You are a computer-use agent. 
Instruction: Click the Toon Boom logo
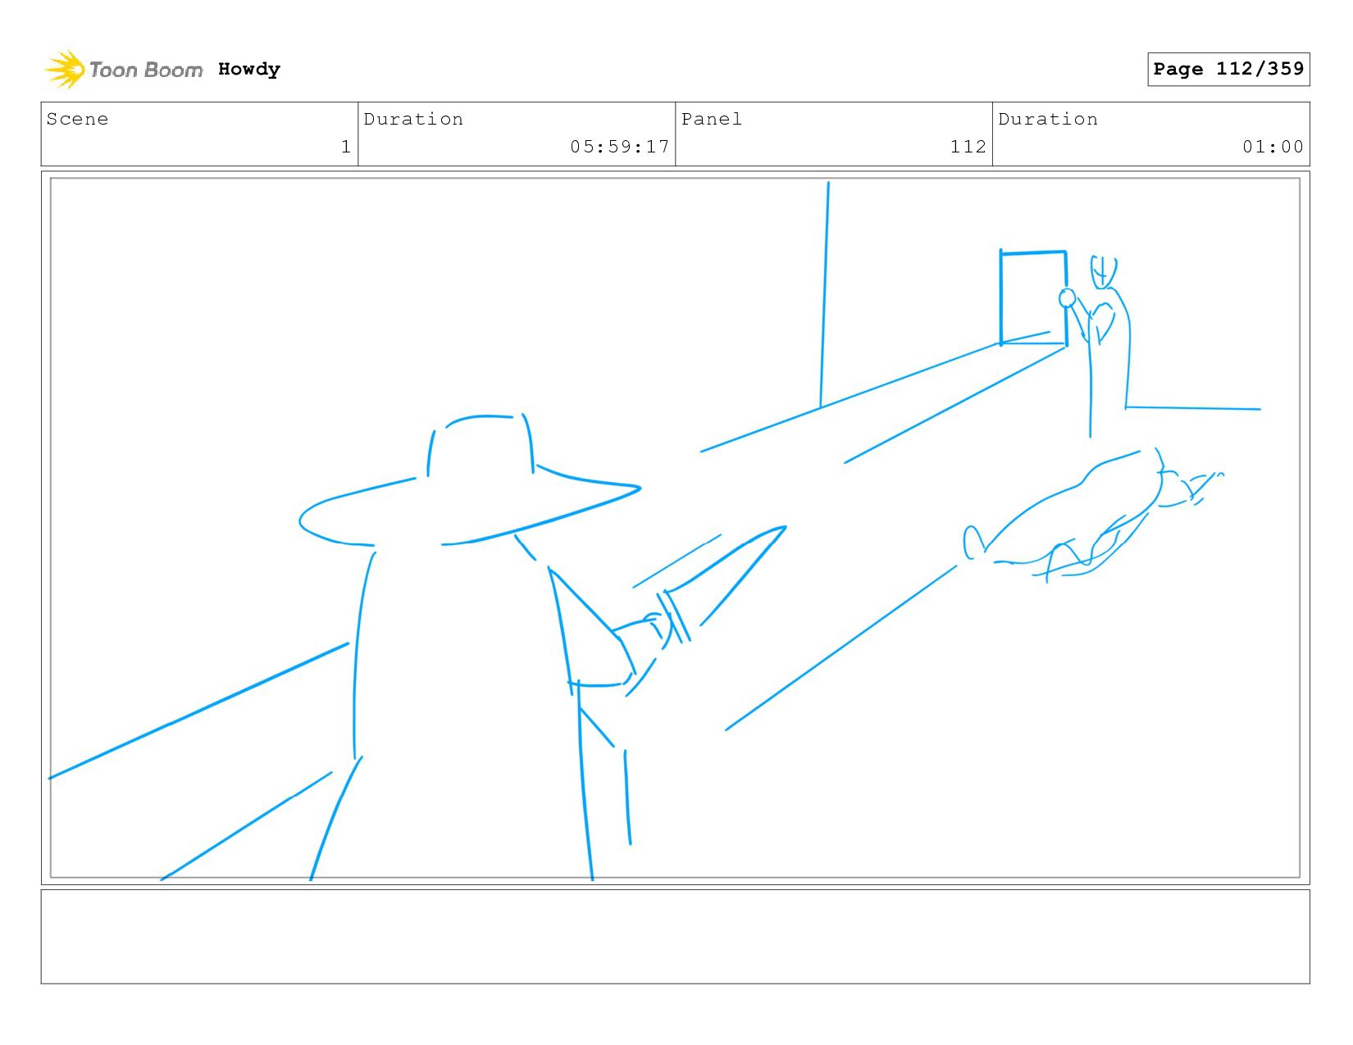coord(123,70)
